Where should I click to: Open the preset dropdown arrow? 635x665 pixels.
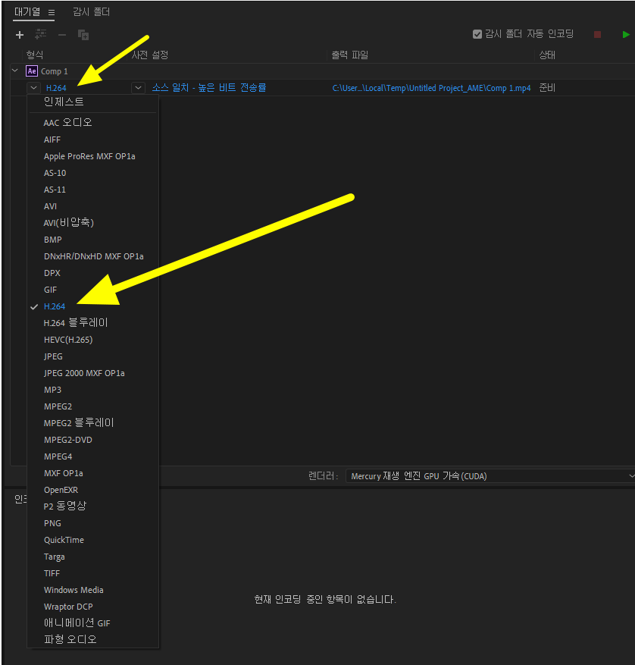pyautogui.click(x=138, y=88)
